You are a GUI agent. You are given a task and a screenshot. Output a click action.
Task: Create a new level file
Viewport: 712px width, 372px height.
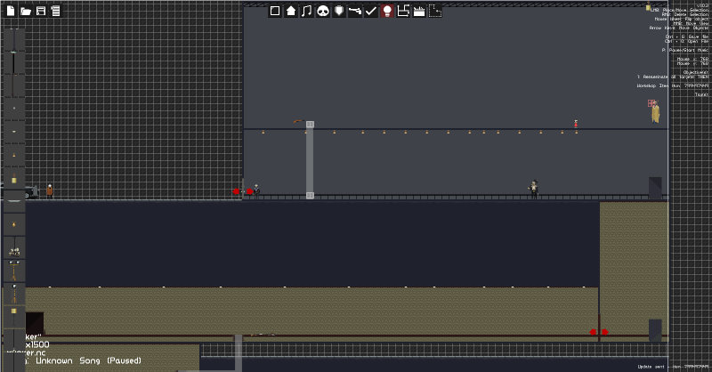[x=11, y=11]
